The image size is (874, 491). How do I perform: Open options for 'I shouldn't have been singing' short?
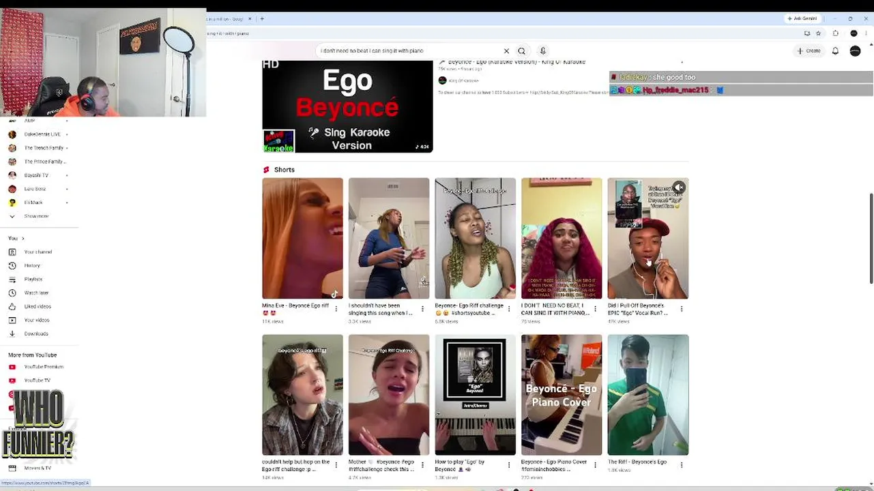(422, 309)
